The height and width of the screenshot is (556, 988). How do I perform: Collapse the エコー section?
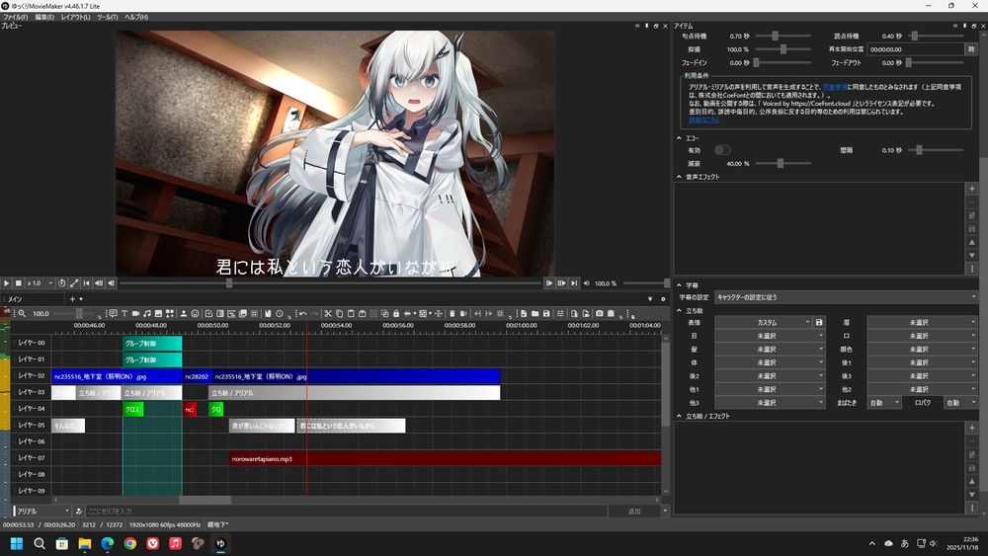(679, 138)
